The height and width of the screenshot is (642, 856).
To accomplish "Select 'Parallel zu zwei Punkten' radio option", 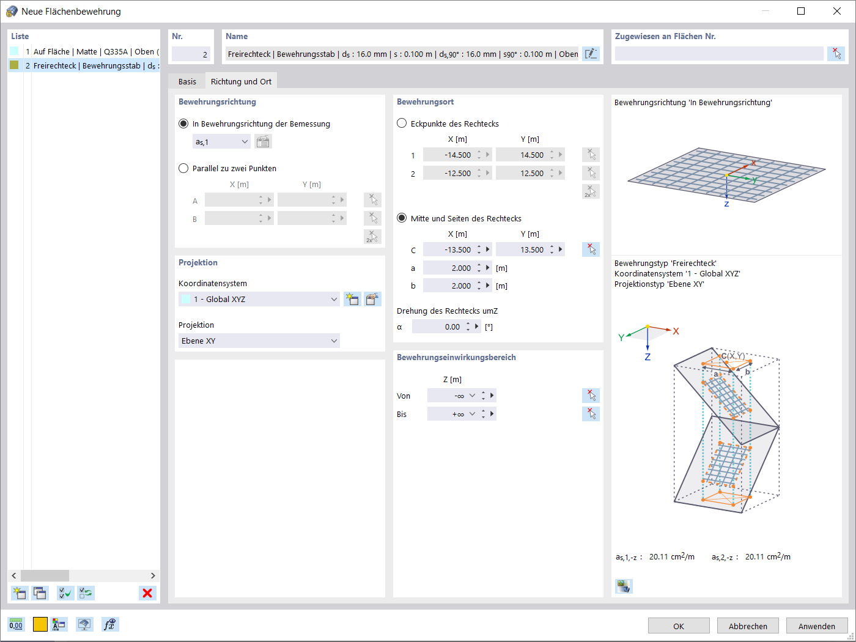I will pyautogui.click(x=183, y=168).
